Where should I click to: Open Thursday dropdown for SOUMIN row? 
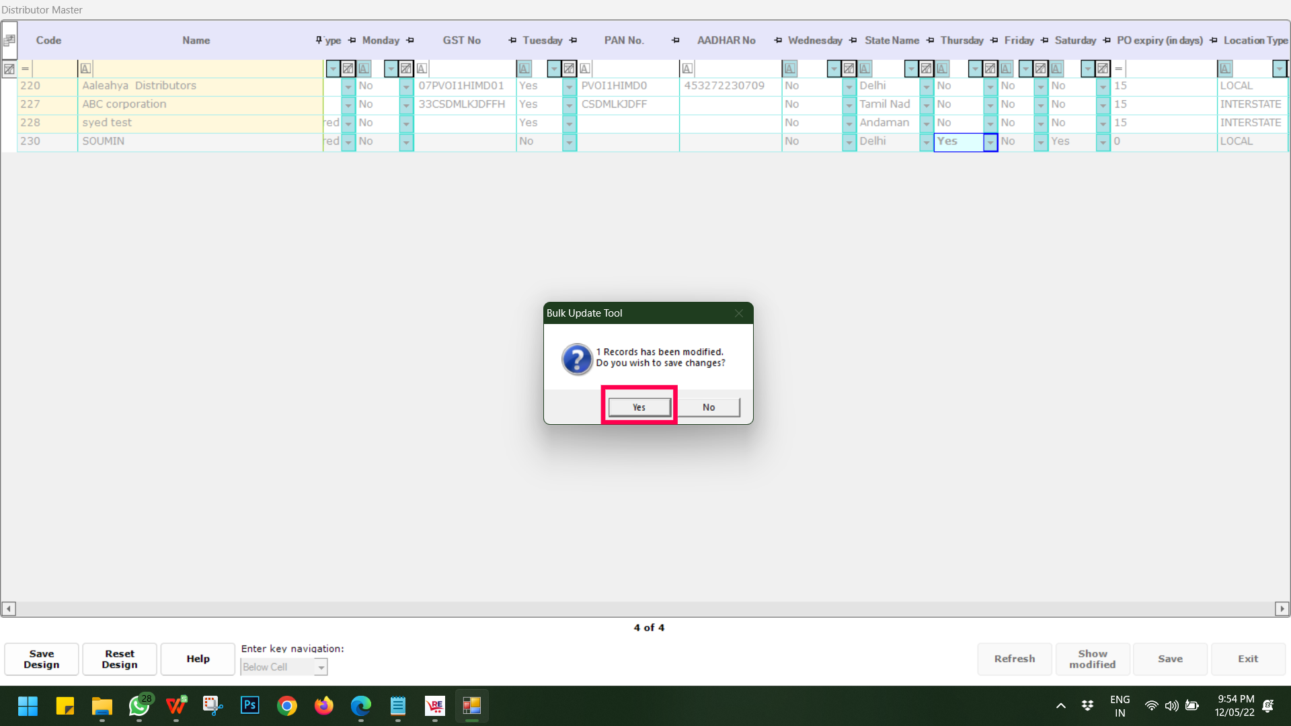990,142
